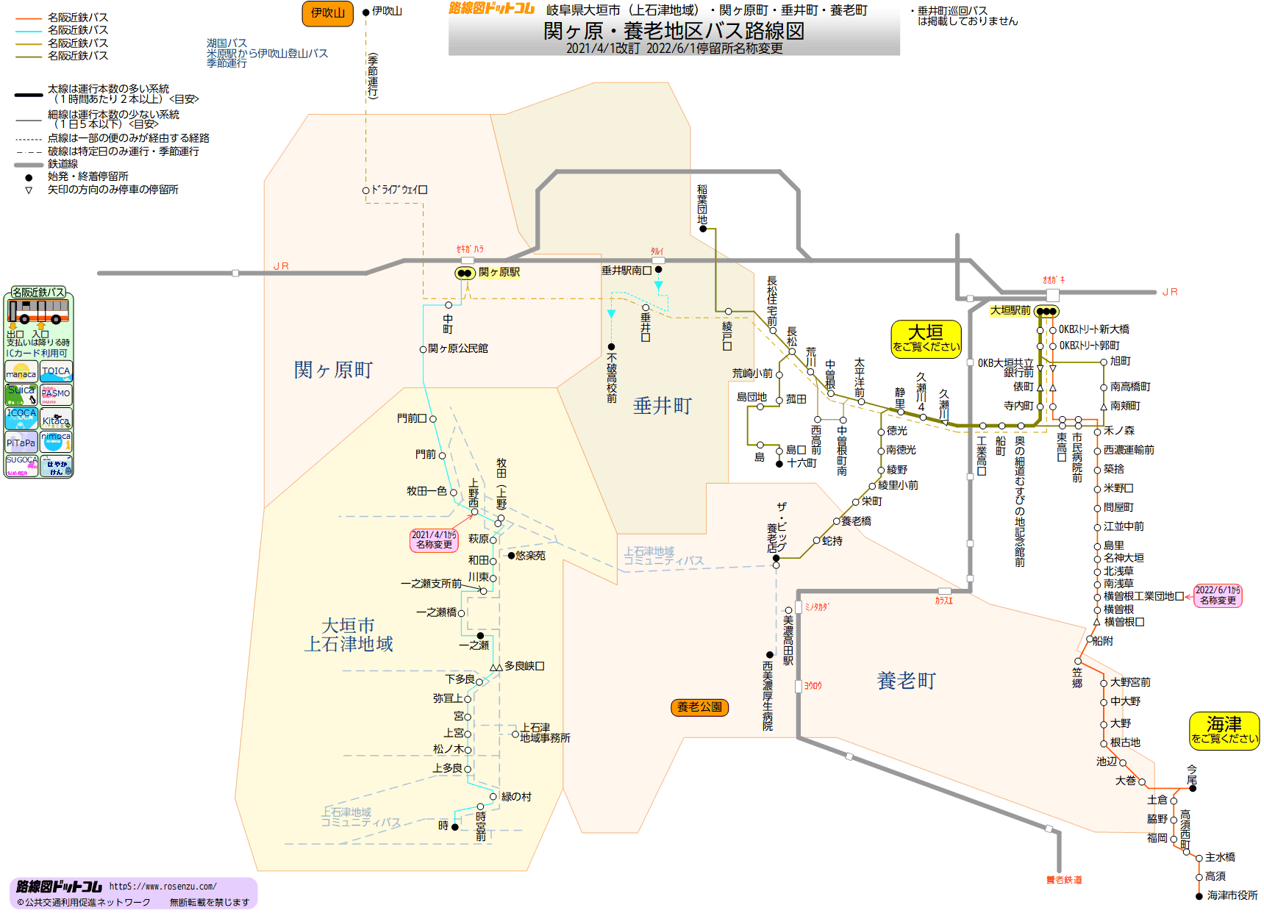
Task: Choose the PiTaPa card icon
Action: (x=21, y=442)
